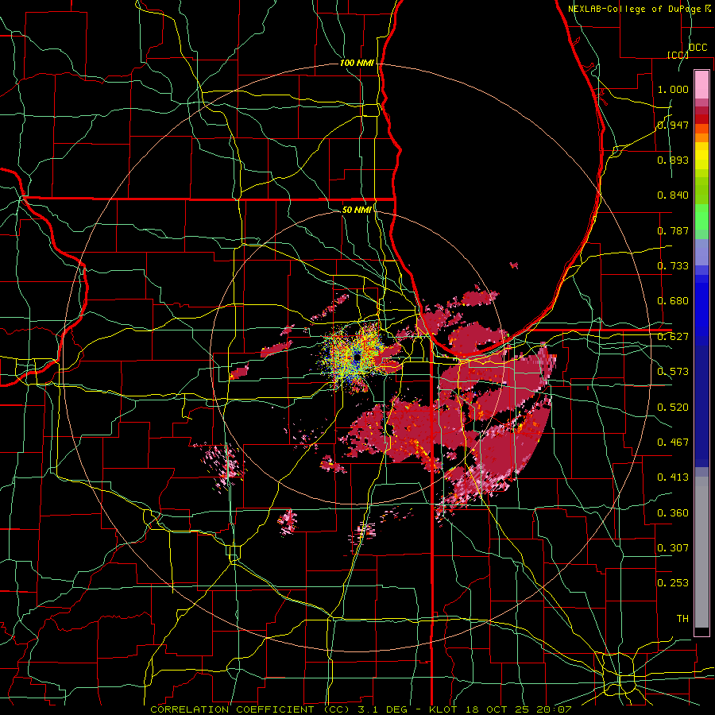Click the 0.893 scale value

click(x=673, y=160)
